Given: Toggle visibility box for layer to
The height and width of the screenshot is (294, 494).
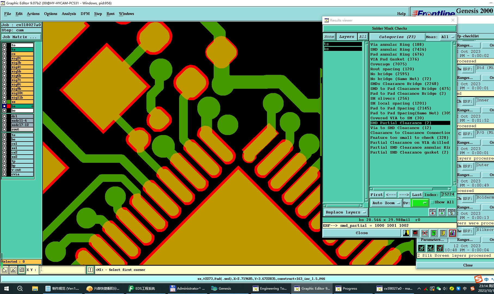Looking at the screenshot, I should (x=4, y=45).
